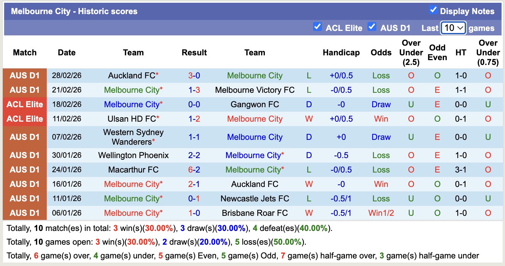The width and height of the screenshot is (505, 266).
Task: Open the Last games count dropdown
Action: point(453,28)
